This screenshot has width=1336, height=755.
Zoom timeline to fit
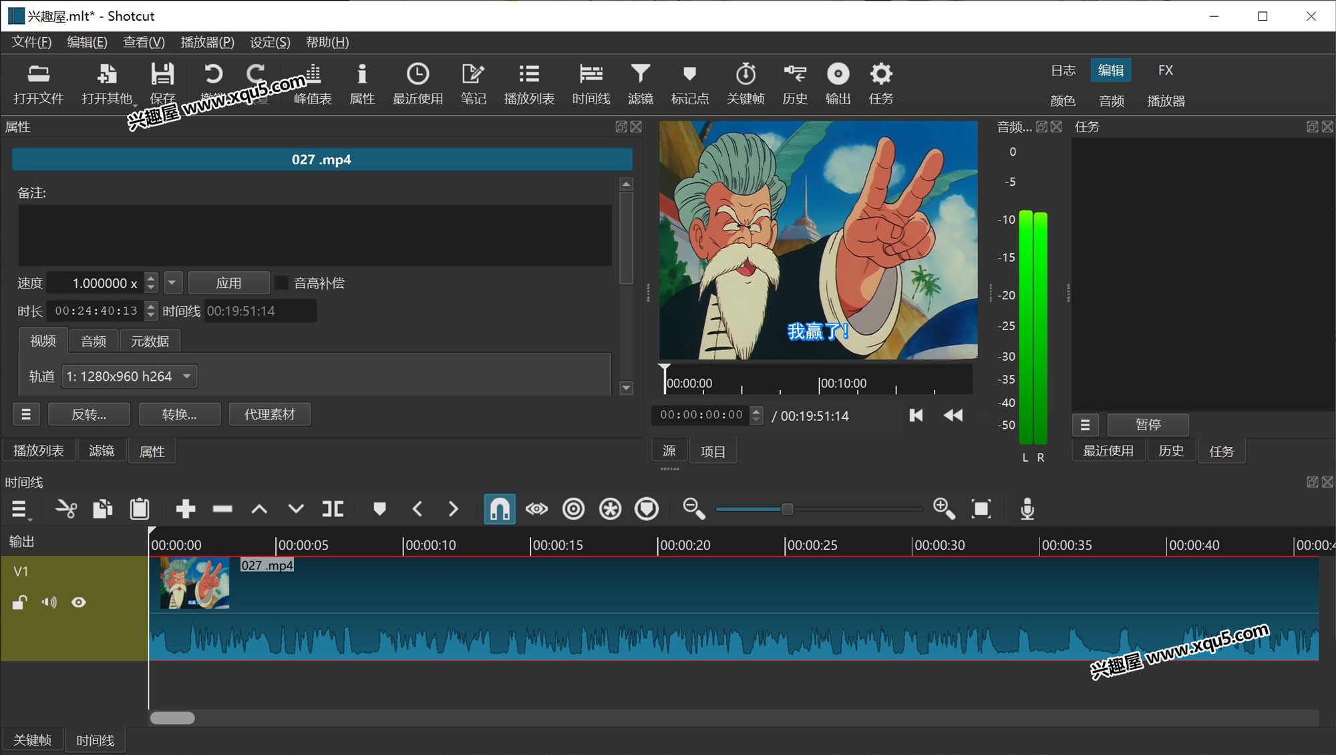point(981,509)
